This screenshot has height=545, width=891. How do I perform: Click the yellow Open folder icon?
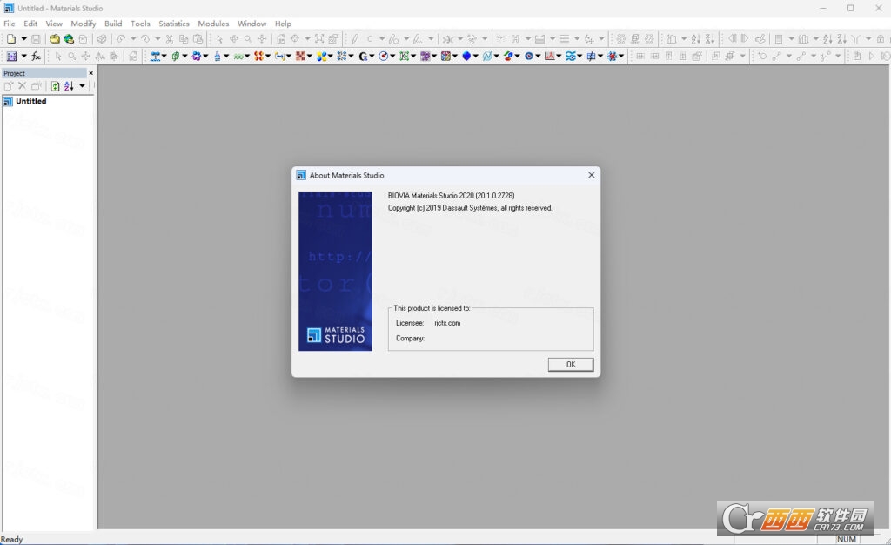pyautogui.click(x=55, y=38)
